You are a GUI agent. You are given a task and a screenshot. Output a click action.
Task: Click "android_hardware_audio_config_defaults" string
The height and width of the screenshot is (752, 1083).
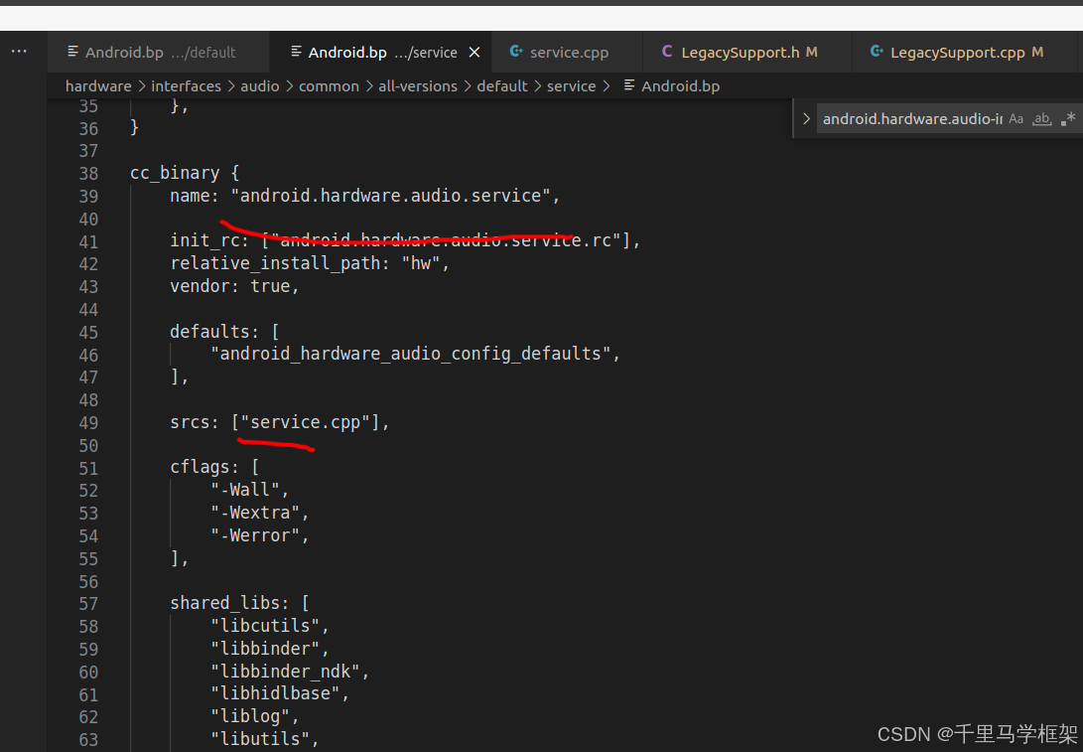pos(410,354)
